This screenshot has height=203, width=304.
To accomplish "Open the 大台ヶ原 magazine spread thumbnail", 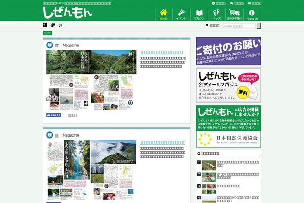I will click(x=91, y=170).
